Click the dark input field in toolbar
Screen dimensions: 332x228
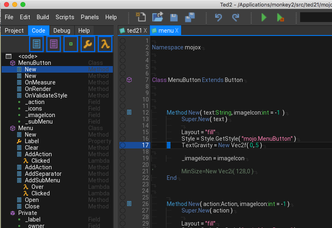click(x=316, y=17)
